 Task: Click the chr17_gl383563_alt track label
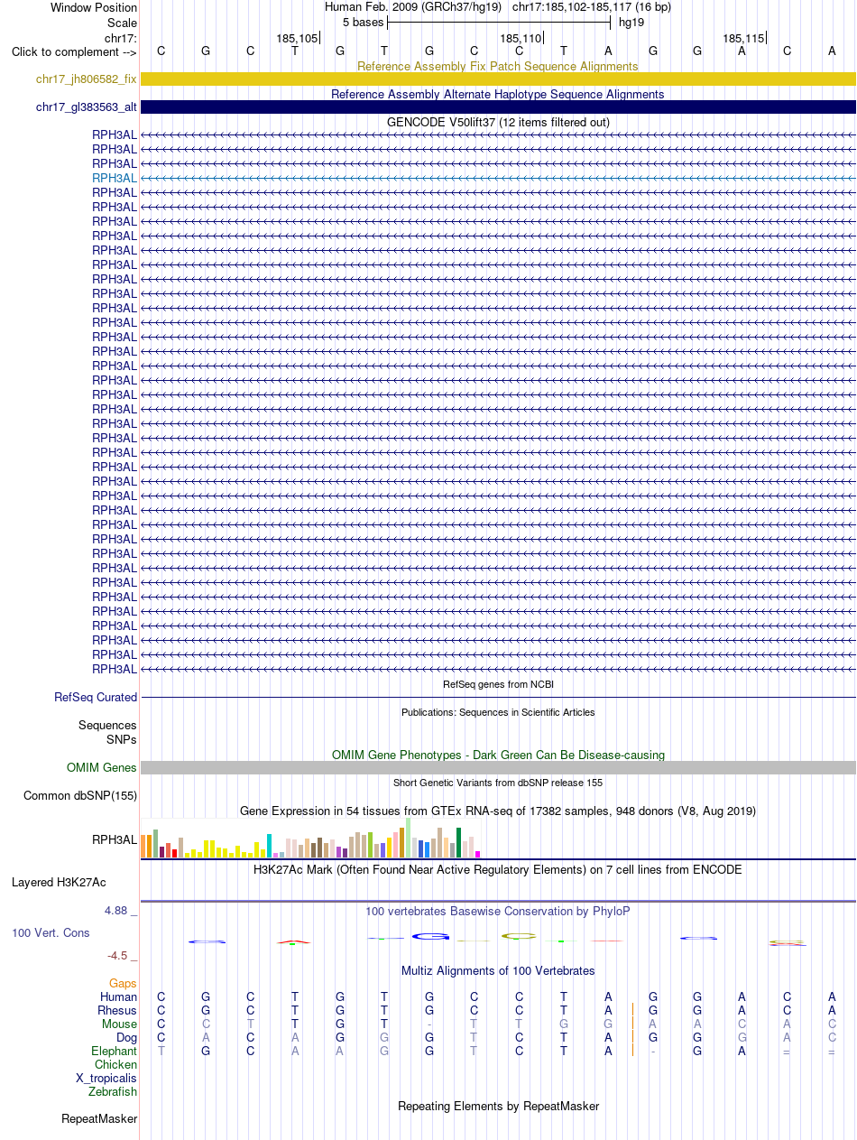(x=87, y=107)
